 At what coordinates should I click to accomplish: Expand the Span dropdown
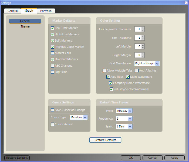130,127
